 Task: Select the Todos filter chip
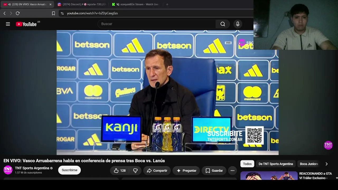tap(247, 164)
